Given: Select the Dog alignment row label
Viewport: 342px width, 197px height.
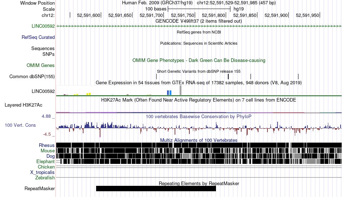Looking at the screenshot, I should pyautogui.click(x=50, y=156).
